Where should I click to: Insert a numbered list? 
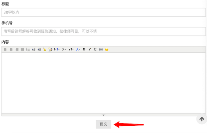28,49
